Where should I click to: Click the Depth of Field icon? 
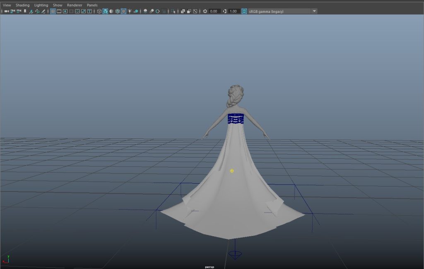pos(164,11)
